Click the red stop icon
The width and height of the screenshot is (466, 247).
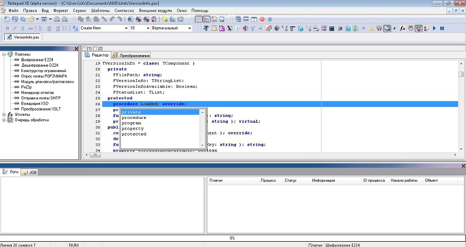click(262, 19)
